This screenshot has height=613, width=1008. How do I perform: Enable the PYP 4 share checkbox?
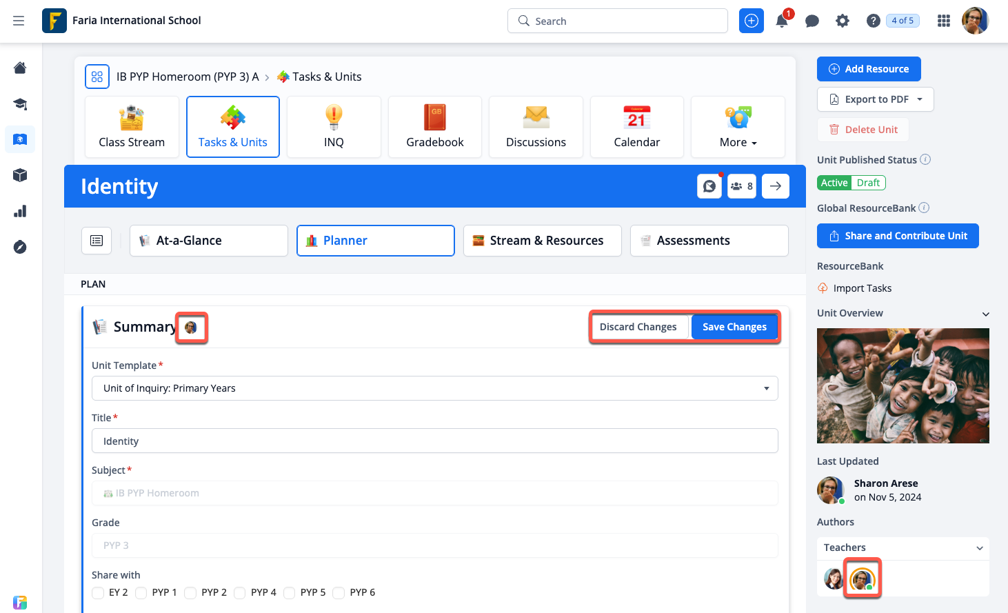[x=240, y=592]
